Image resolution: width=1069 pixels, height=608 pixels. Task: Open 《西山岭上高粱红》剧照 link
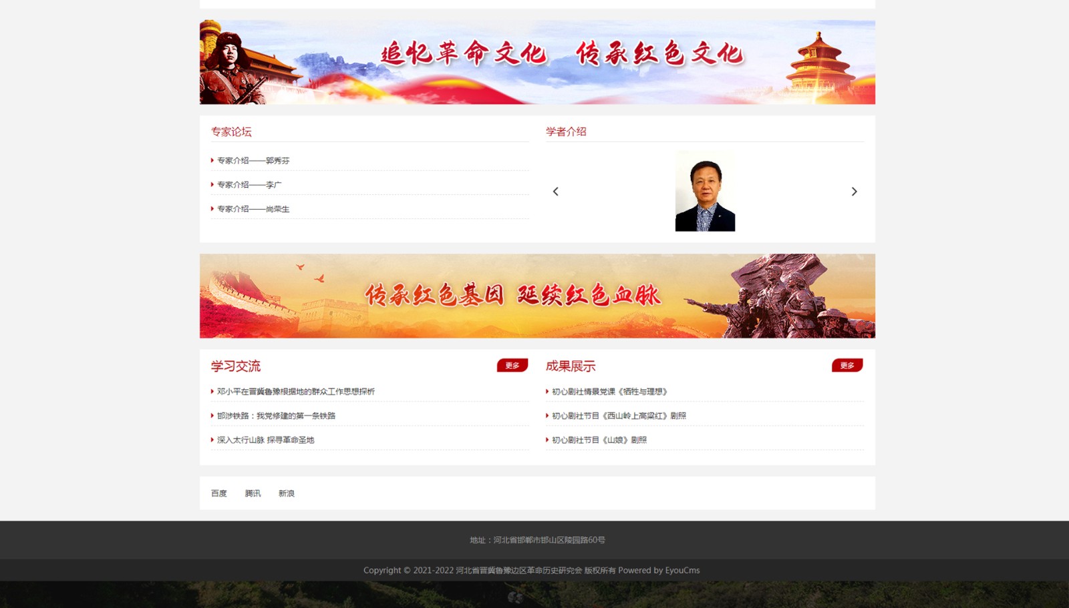619,416
